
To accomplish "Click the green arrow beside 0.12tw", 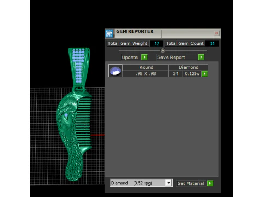I will coord(205,74).
